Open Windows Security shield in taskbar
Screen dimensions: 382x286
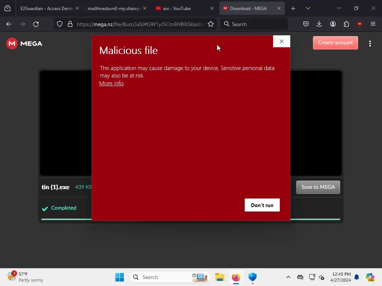253,277
